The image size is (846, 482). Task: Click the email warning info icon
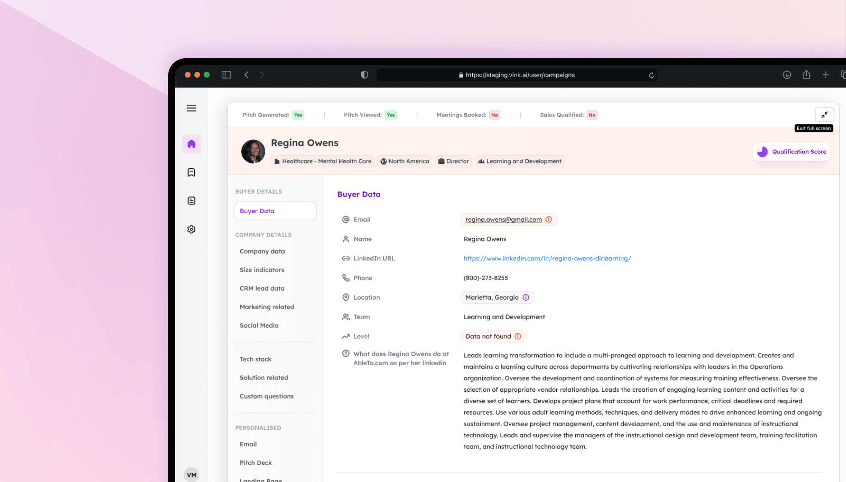[x=549, y=219]
